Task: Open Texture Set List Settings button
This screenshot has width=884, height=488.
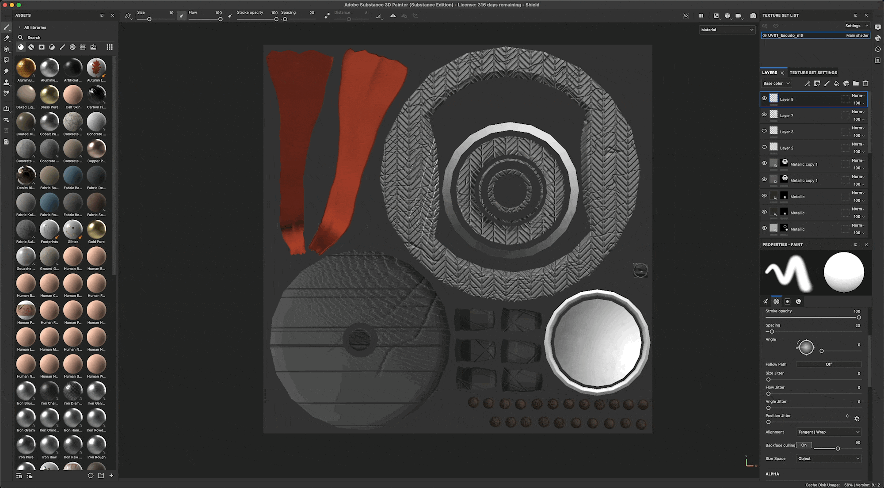Action: [x=856, y=26]
